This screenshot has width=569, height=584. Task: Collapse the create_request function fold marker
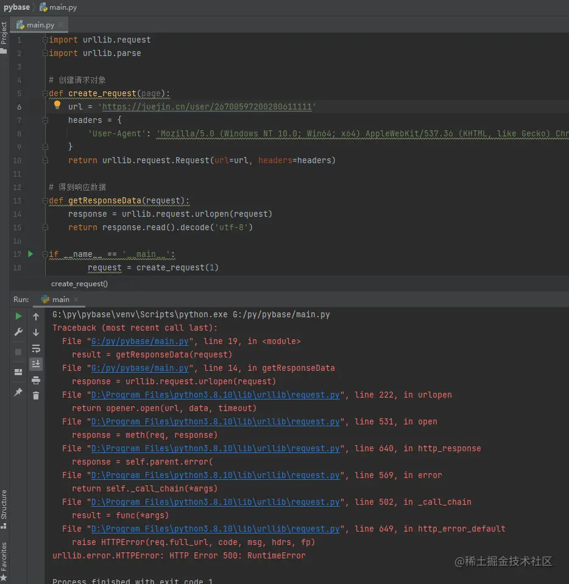coord(45,94)
